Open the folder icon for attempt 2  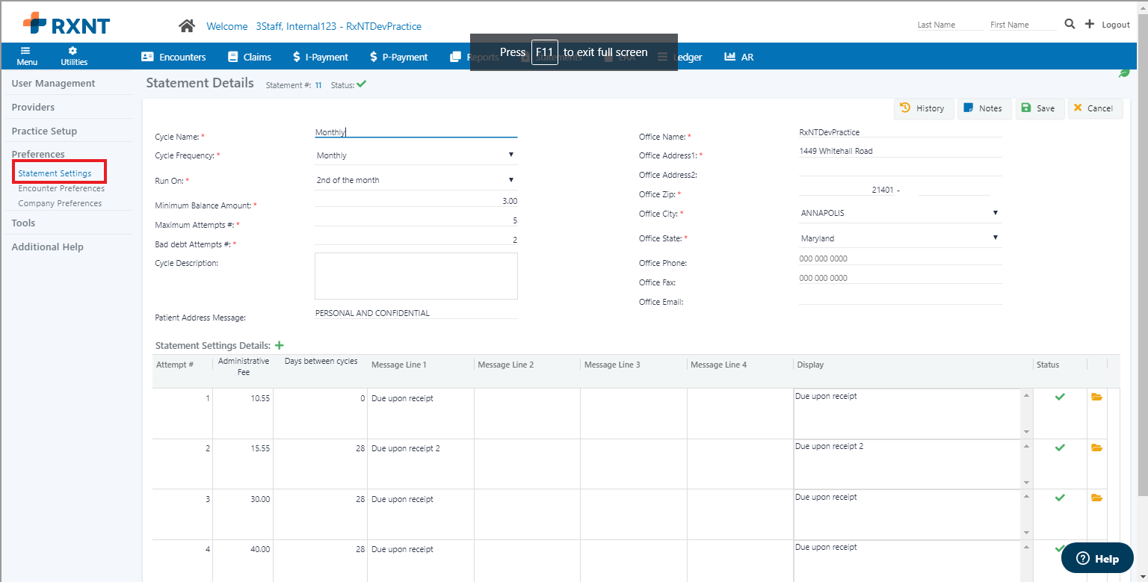pos(1096,448)
